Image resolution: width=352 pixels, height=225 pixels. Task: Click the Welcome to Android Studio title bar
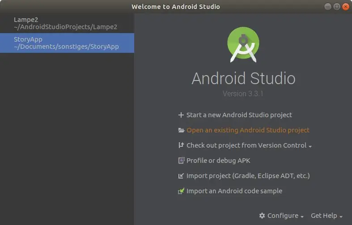176,7
